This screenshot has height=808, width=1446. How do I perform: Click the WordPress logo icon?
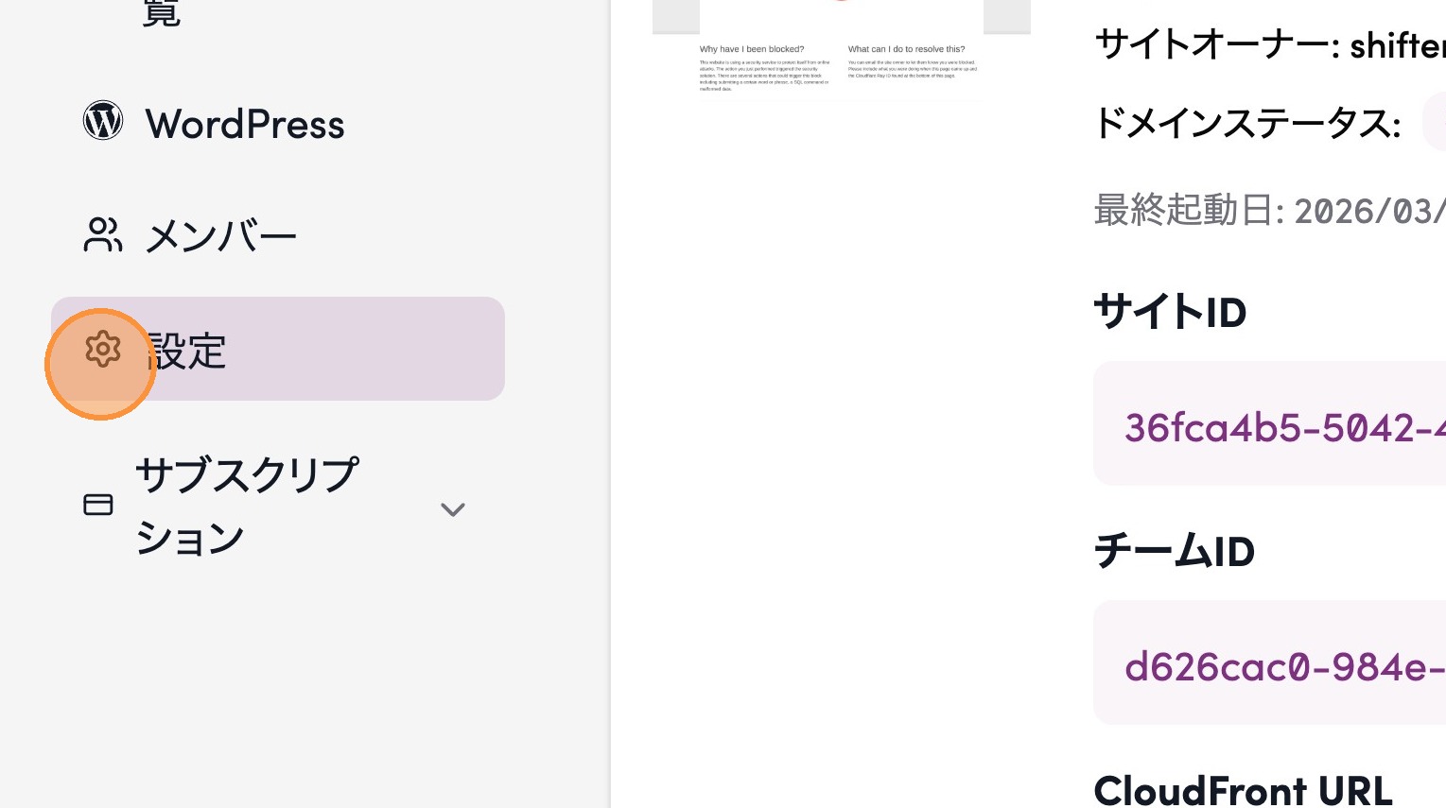click(103, 121)
